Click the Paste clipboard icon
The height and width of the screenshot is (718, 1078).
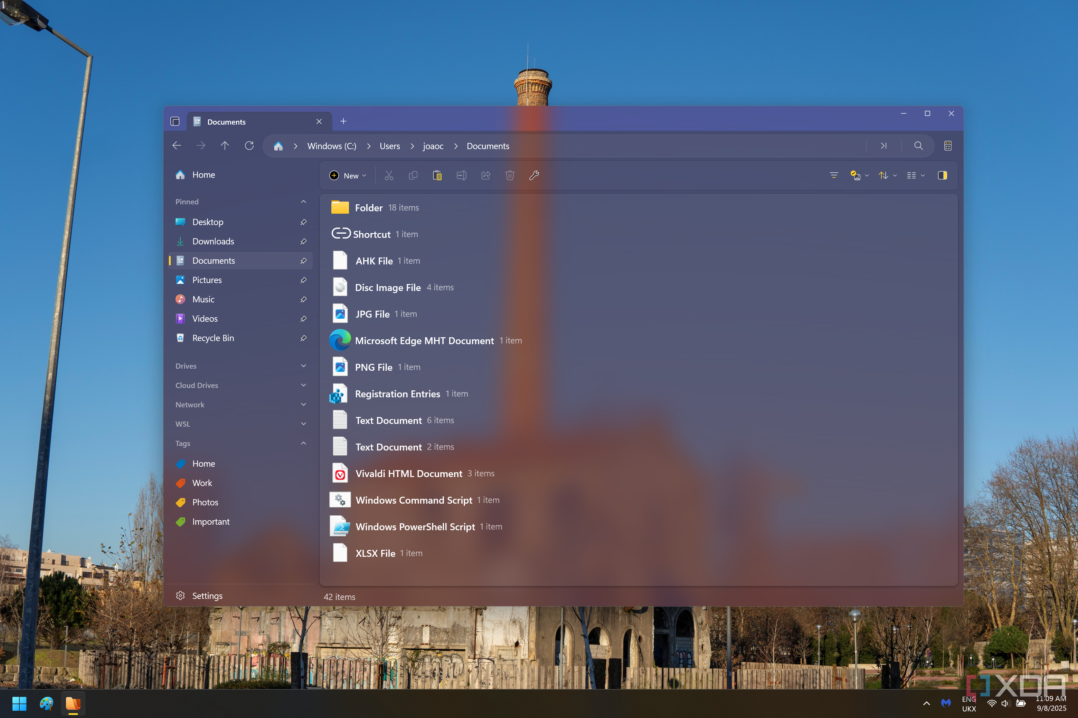437,175
